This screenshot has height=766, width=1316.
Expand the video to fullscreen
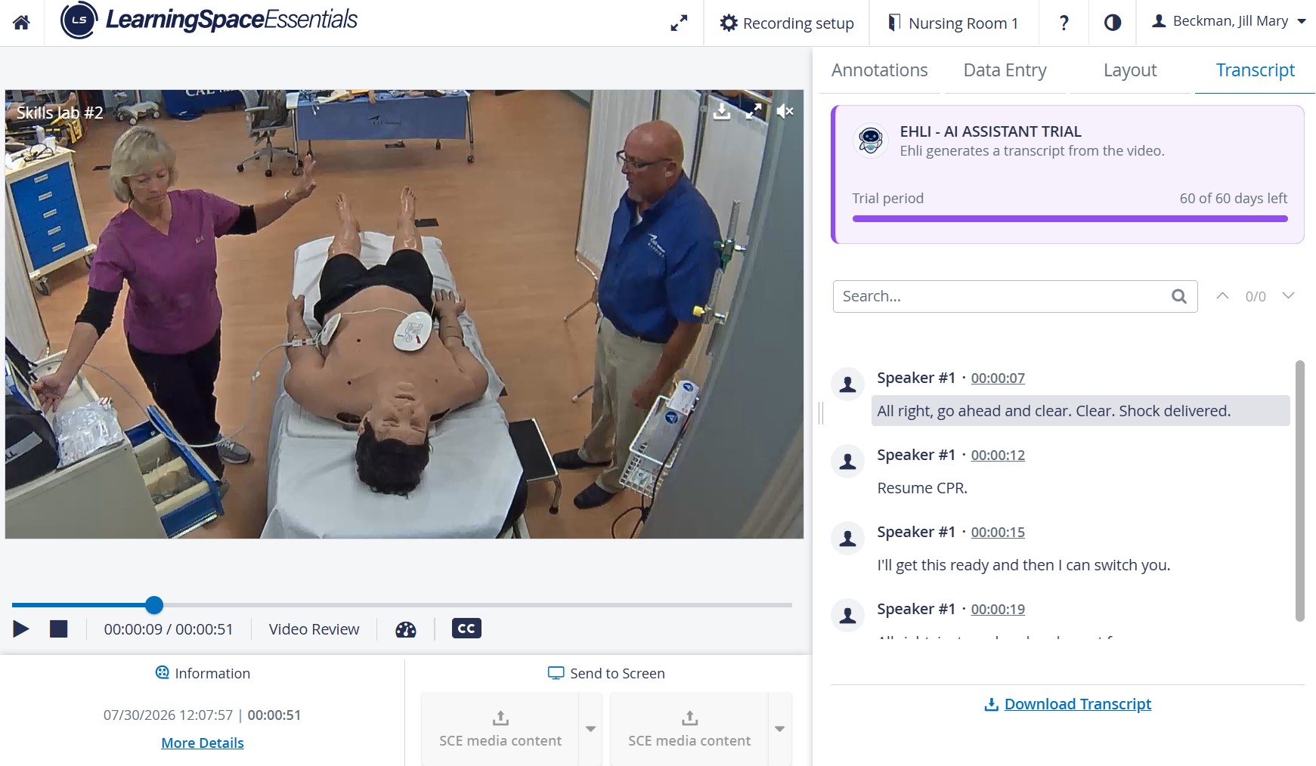point(754,112)
